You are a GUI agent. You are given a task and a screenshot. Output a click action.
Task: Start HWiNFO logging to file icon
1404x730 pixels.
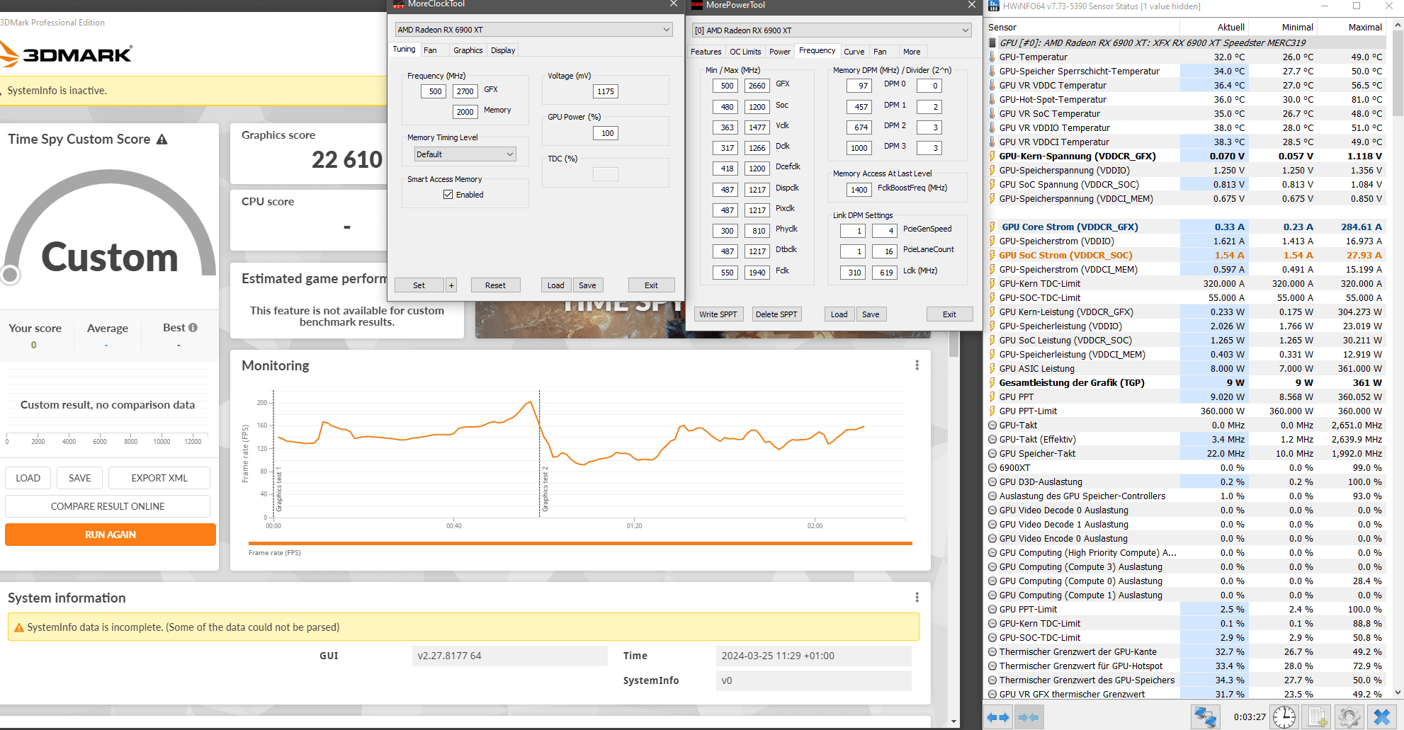[1317, 717]
